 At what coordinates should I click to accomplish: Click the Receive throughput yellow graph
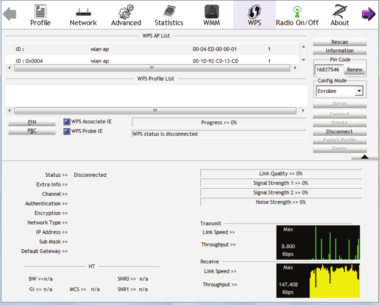pos(318,281)
